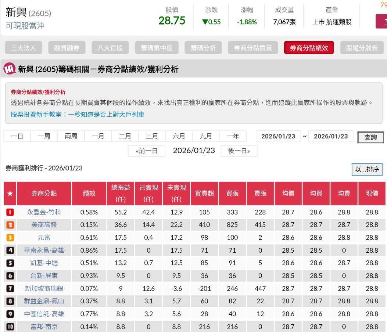Open the 券商分點買賣 tab

[x=253, y=48]
